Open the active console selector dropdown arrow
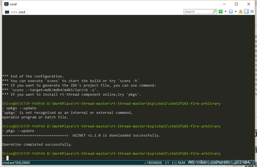 click(236, 11)
